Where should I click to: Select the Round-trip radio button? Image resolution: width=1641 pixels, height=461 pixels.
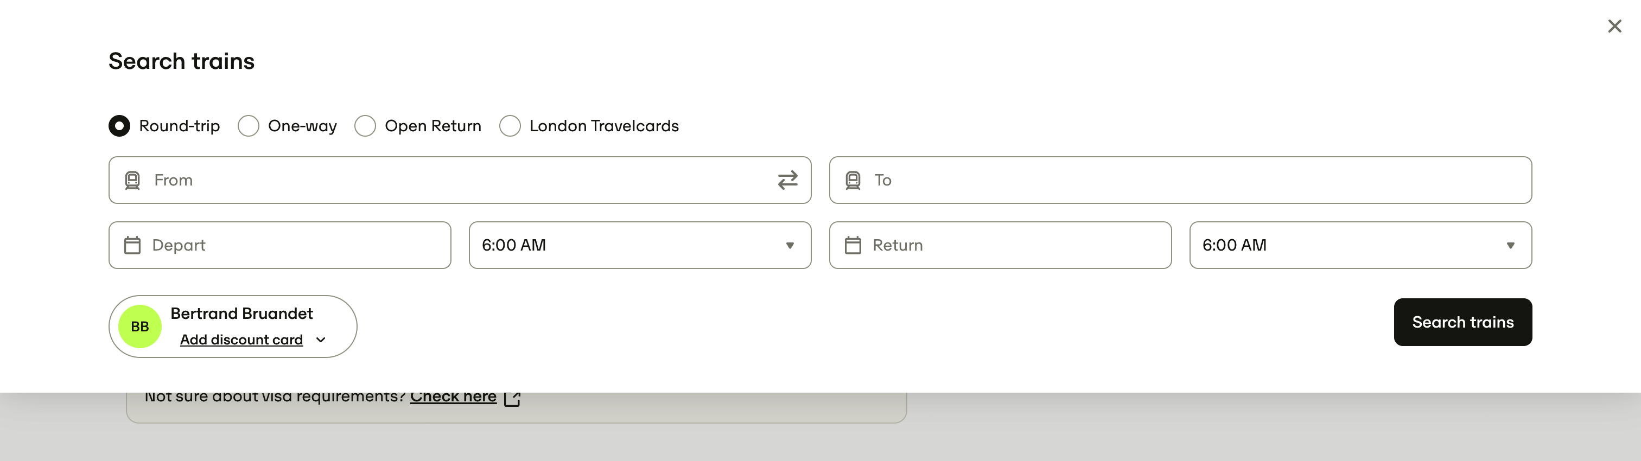click(x=120, y=126)
